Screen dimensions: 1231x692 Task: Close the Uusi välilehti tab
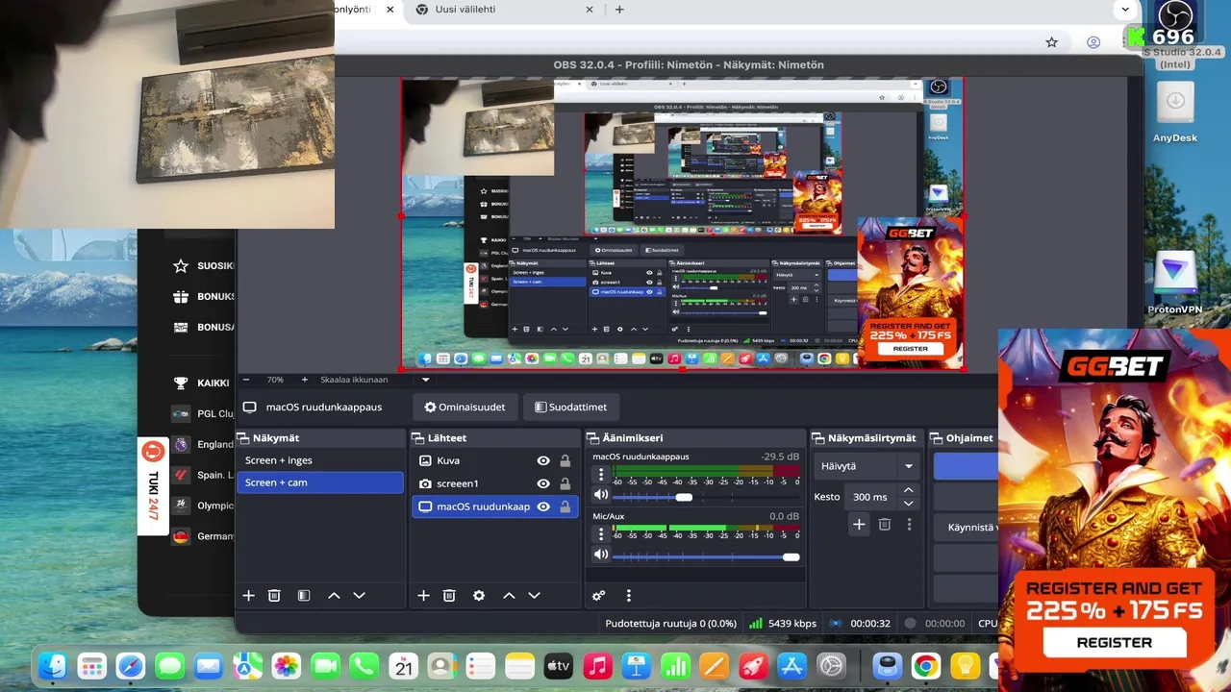coord(590,10)
